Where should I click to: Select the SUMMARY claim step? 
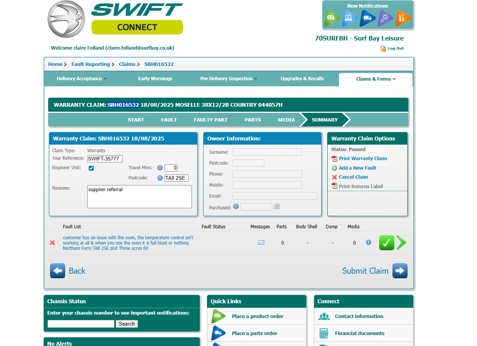pos(325,120)
